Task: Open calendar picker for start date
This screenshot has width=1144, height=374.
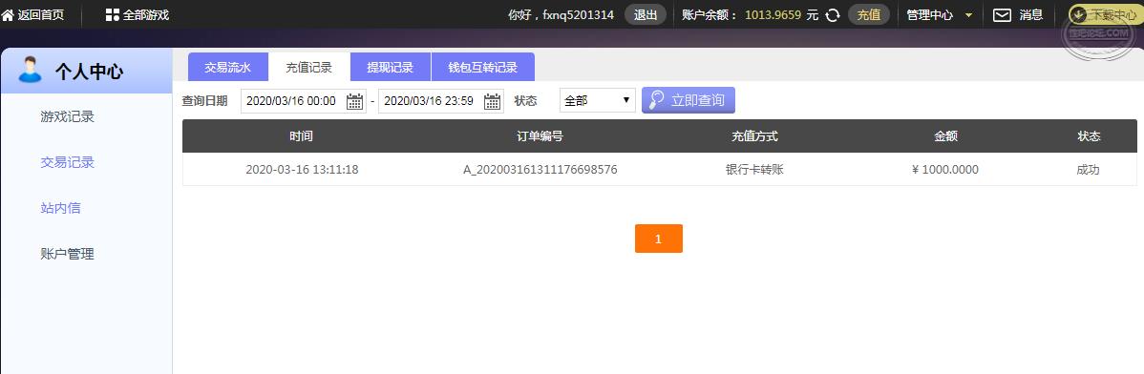Action: pyautogui.click(x=354, y=100)
